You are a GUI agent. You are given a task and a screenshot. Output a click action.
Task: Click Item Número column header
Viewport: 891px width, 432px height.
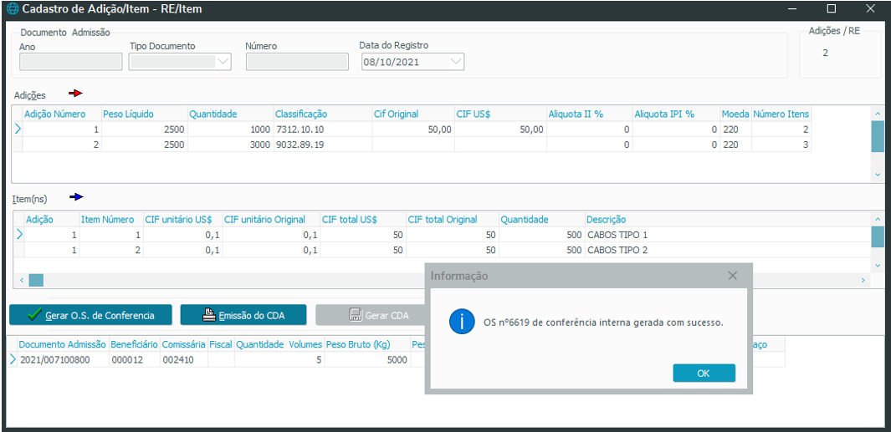click(x=111, y=219)
